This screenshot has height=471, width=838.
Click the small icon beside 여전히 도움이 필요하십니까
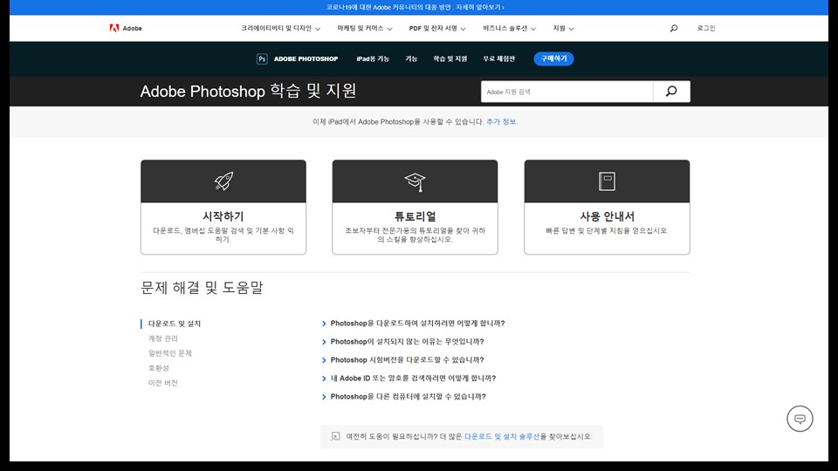[335, 436]
